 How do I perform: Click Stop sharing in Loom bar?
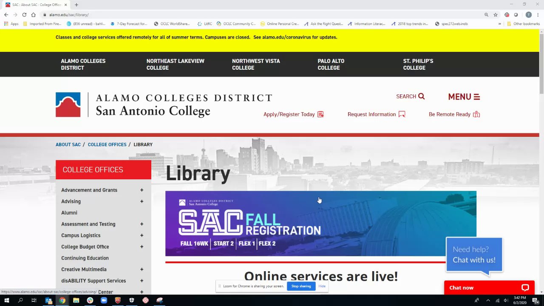[x=301, y=286]
